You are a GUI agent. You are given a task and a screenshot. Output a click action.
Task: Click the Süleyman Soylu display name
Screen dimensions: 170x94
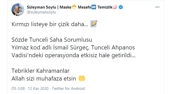pos(42,7)
